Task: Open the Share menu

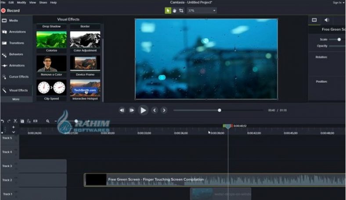Action: (x=43, y=3)
